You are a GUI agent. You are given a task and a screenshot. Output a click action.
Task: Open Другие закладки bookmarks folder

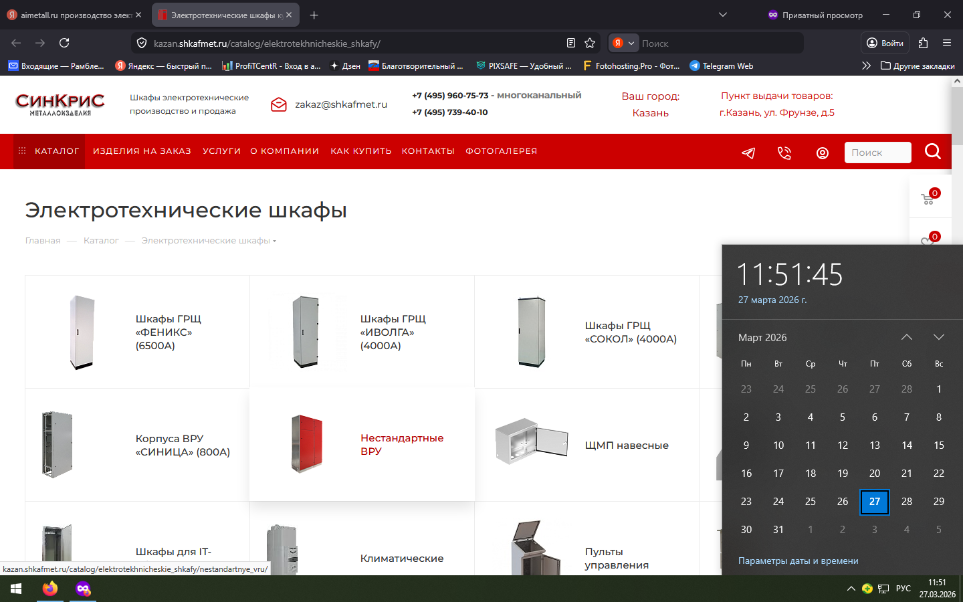click(x=918, y=66)
